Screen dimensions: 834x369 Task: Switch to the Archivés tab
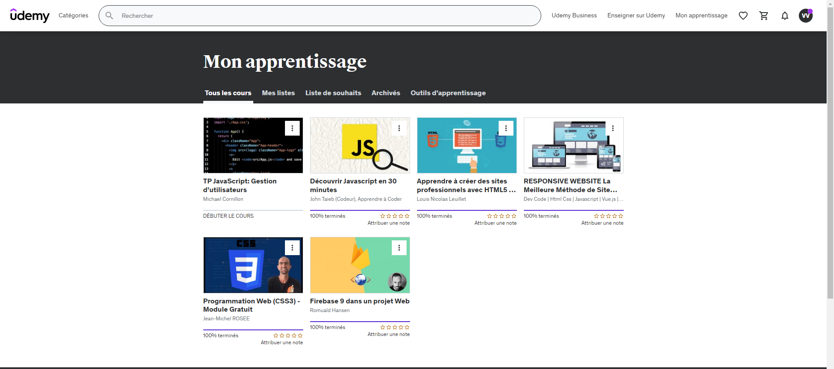(386, 93)
